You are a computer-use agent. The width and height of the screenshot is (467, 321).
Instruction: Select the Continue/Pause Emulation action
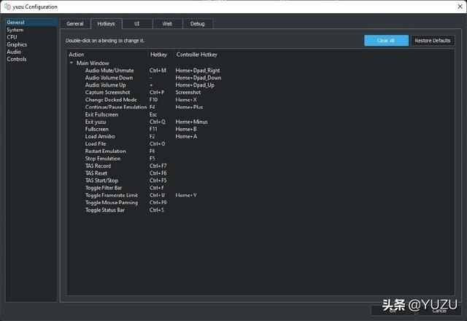click(116, 107)
